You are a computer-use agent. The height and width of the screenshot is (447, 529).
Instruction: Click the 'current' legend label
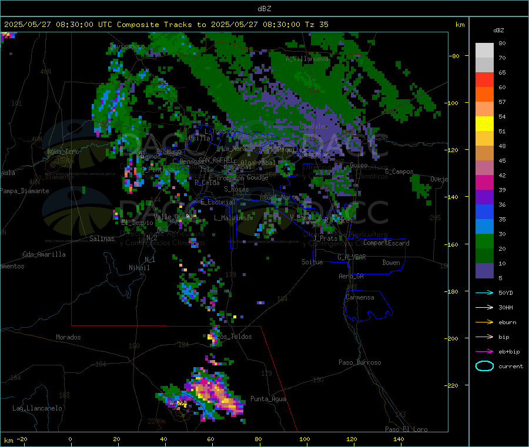point(511,367)
